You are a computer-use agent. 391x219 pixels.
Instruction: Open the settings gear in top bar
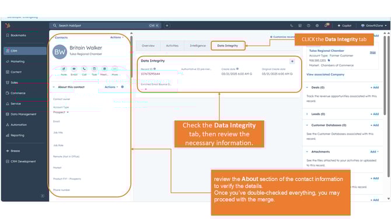(x=317, y=26)
